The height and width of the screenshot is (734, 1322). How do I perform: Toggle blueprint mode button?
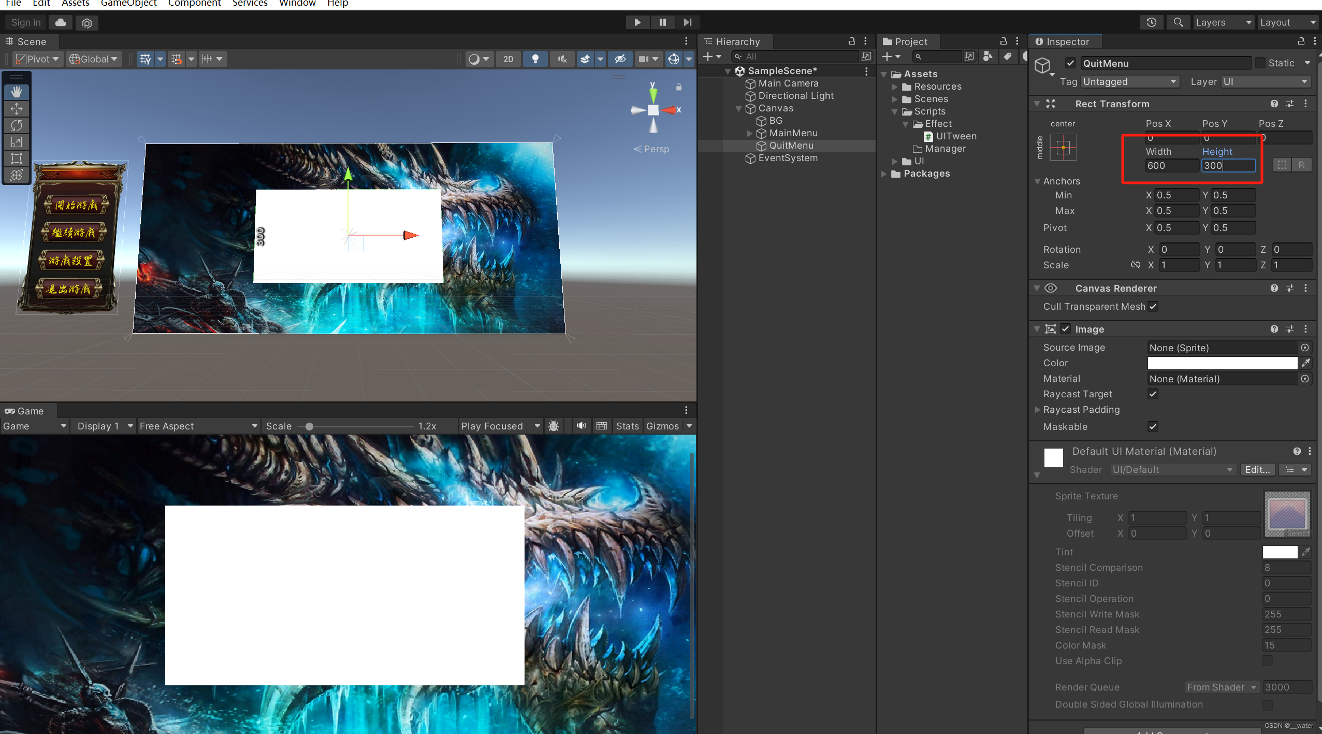(1282, 165)
